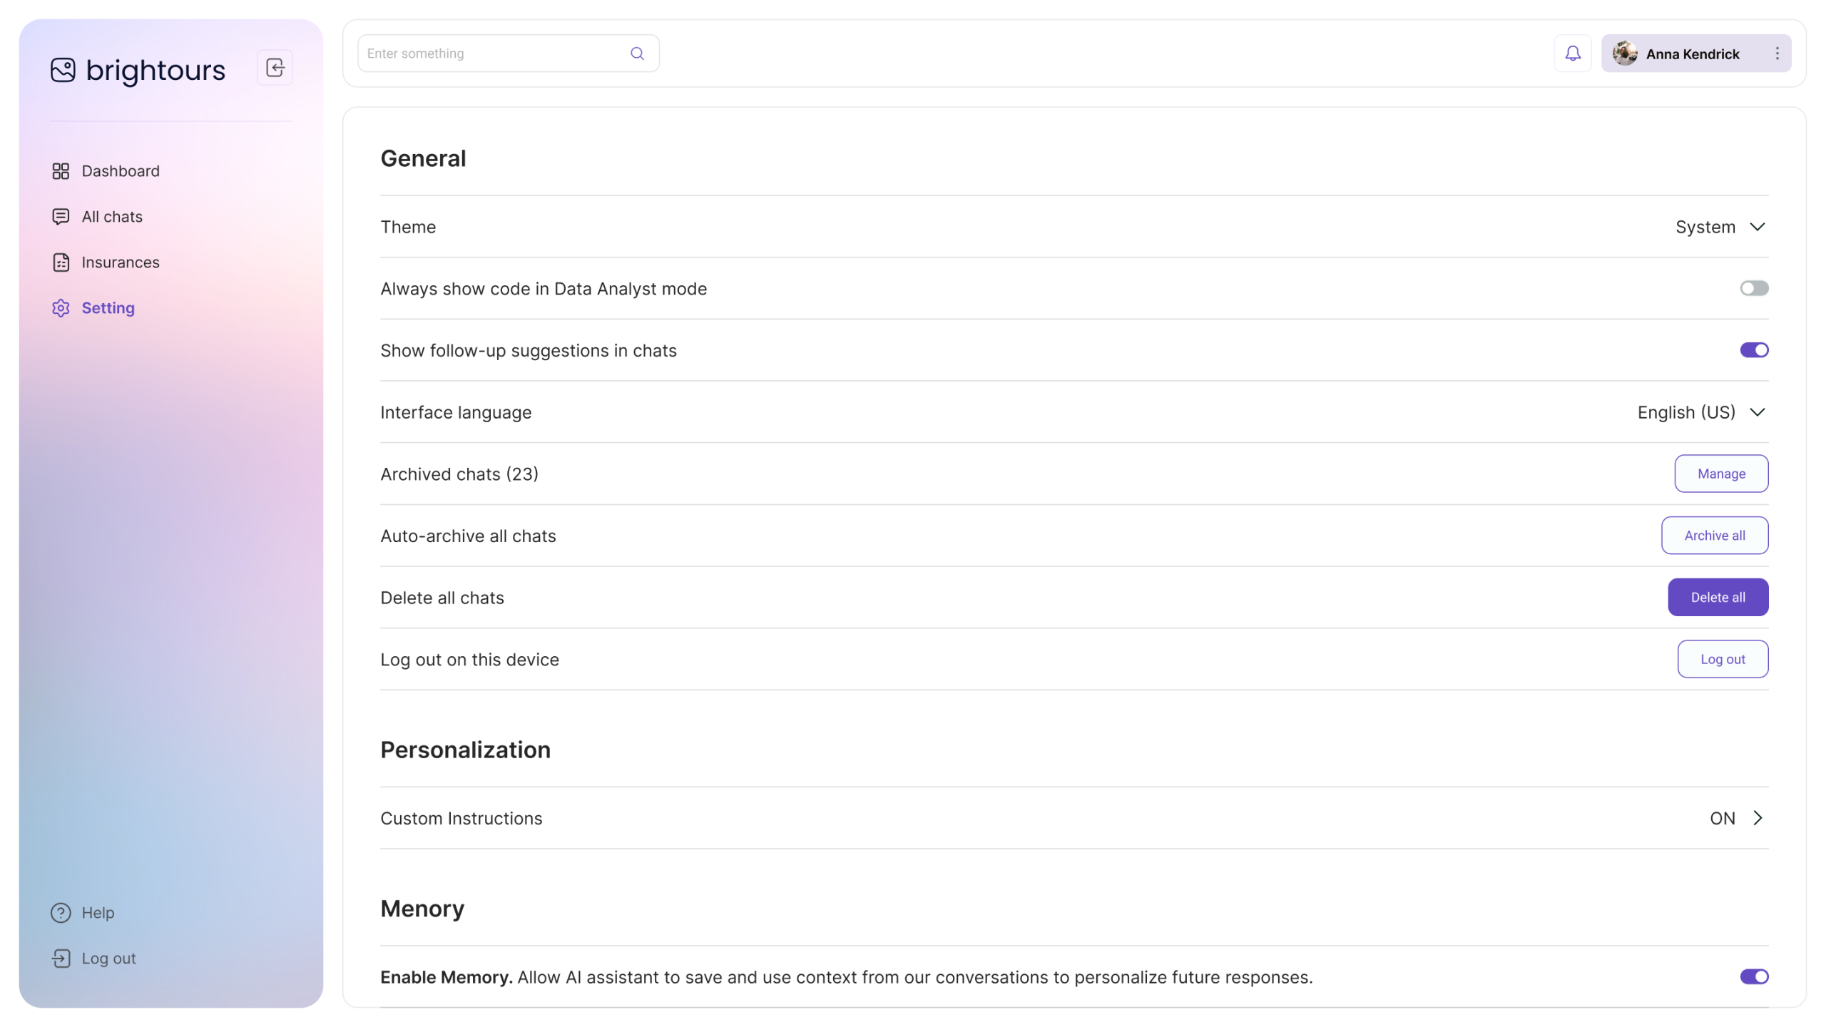The image size is (1826, 1027).
Task: Enable Always show code in Data Analyst mode
Action: [1753, 288]
